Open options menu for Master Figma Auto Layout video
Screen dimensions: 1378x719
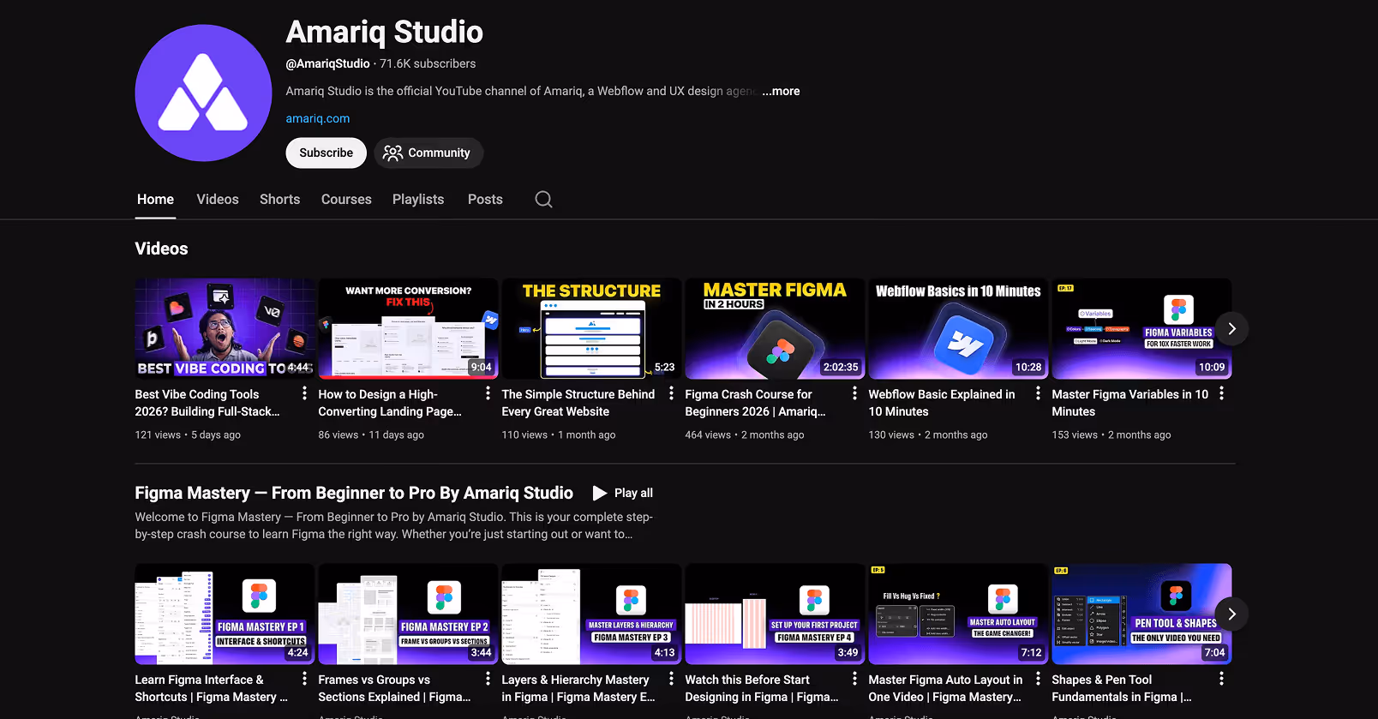point(1038,679)
